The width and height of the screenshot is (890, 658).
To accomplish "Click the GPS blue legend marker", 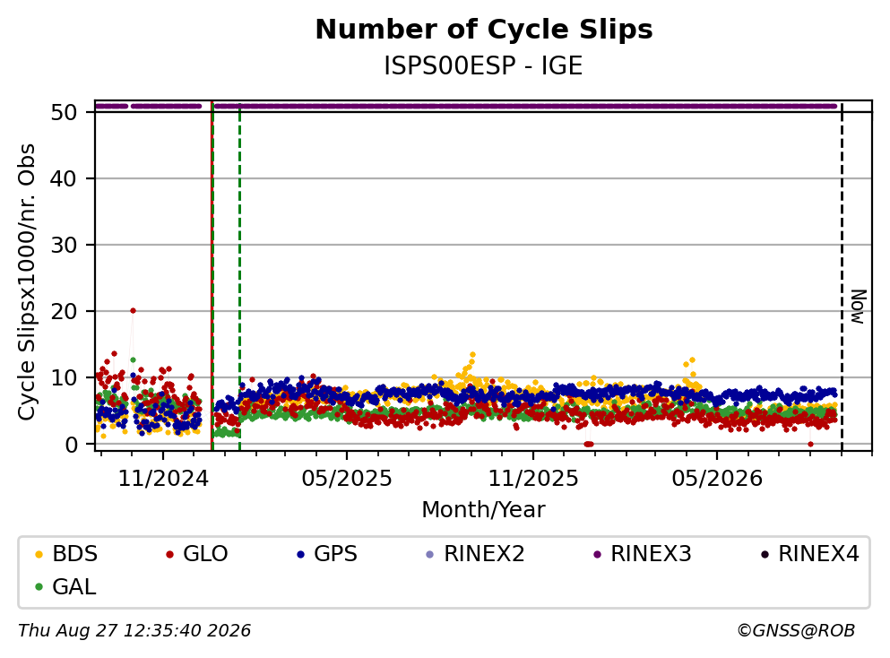I will (x=300, y=554).
